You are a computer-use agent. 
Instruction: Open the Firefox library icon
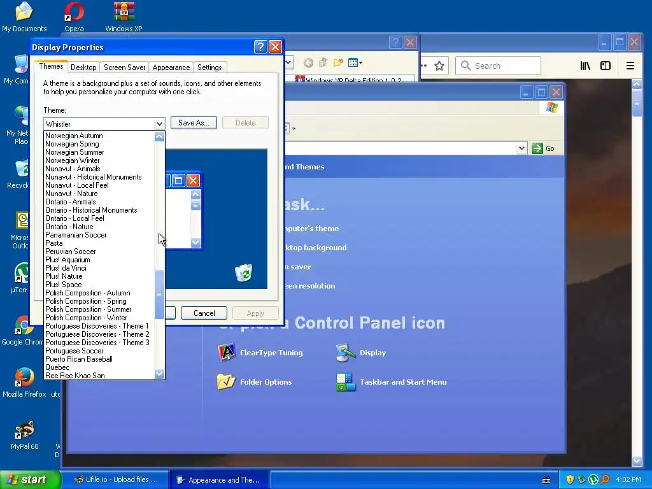tap(585, 66)
